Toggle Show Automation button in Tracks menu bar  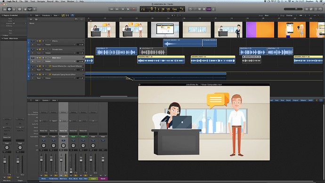pos(63,16)
